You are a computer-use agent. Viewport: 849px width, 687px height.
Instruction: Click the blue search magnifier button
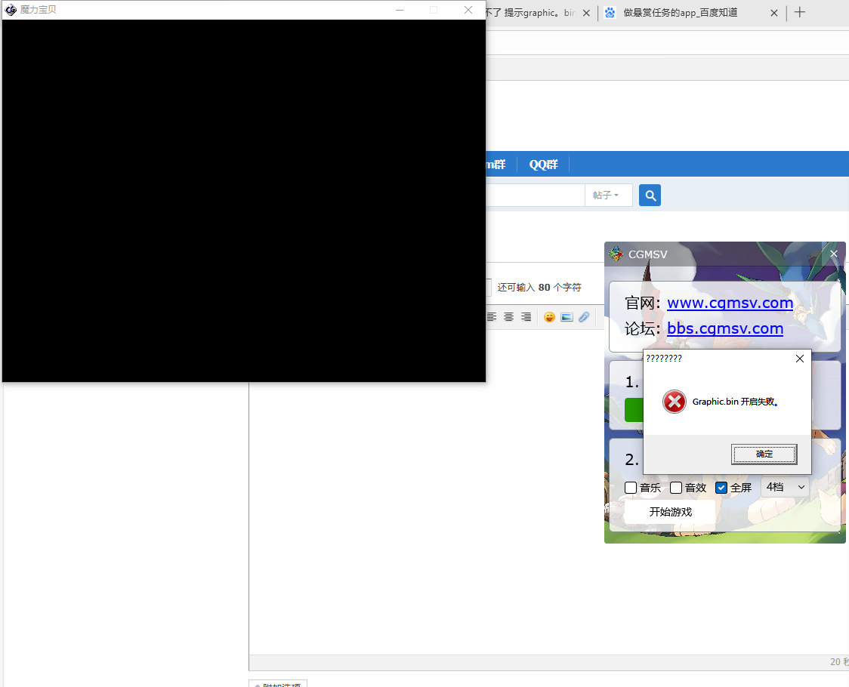pyautogui.click(x=650, y=196)
